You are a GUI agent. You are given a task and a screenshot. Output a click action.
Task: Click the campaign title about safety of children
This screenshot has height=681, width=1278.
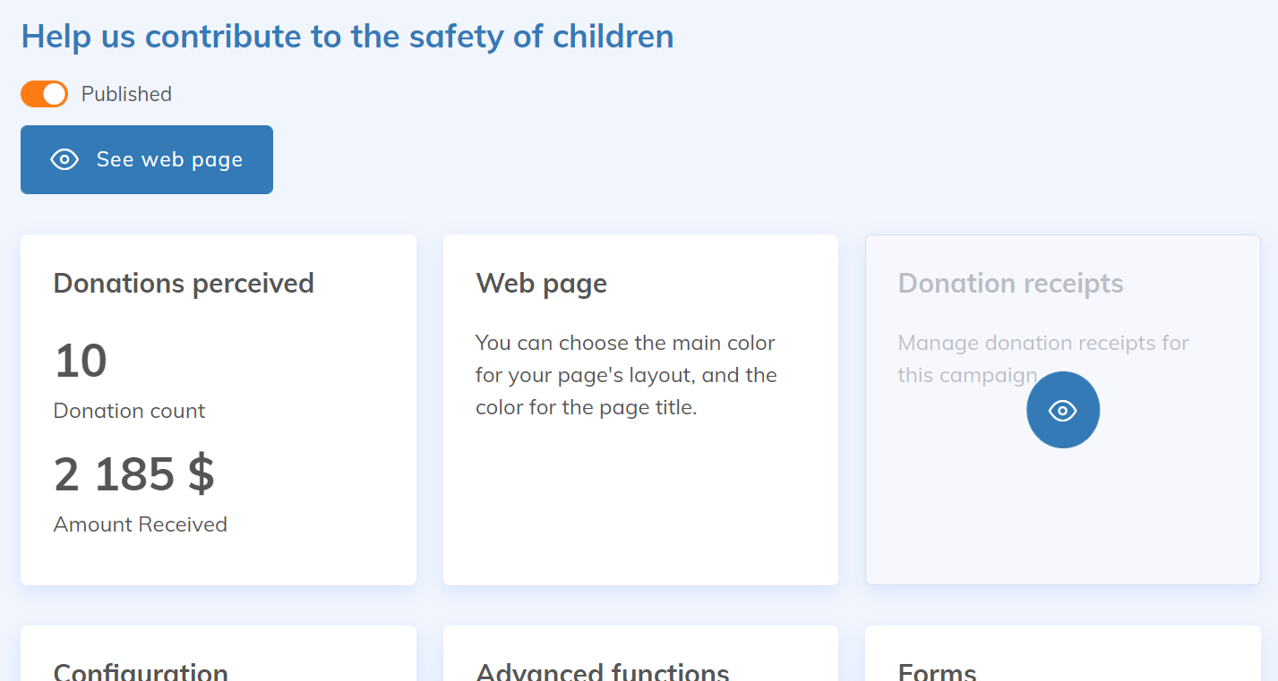click(347, 37)
